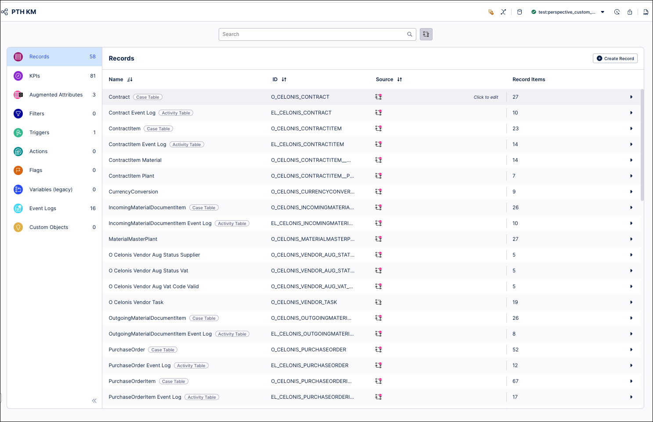Click the crossed-arrows variables icon in header
The width and height of the screenshot is (653, 422).
click(x=503, y=12)
